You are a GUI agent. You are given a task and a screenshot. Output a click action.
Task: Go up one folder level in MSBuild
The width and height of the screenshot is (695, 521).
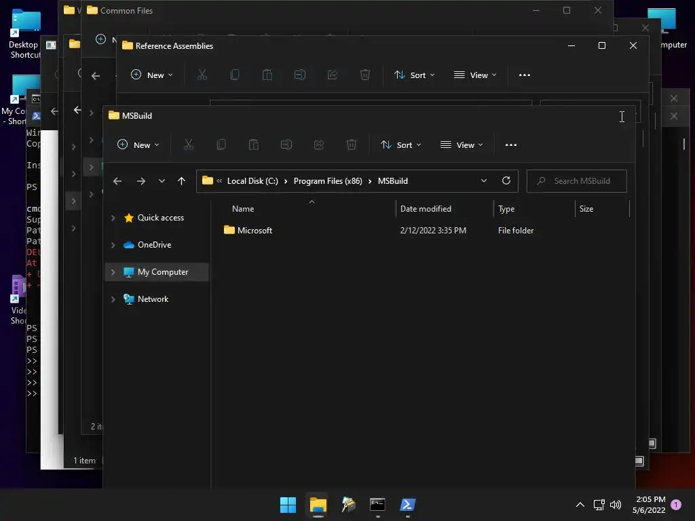pos(181,181)
